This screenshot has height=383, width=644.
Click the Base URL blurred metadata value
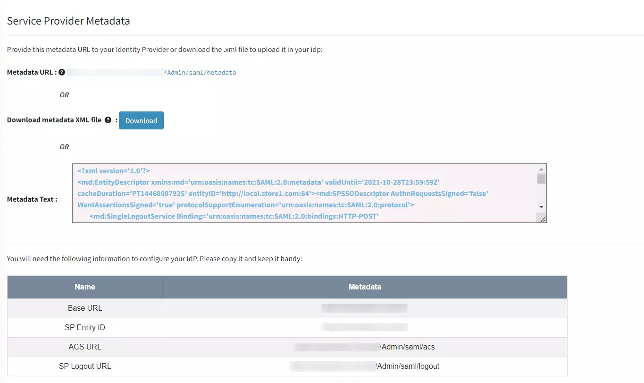coord(365,308)
